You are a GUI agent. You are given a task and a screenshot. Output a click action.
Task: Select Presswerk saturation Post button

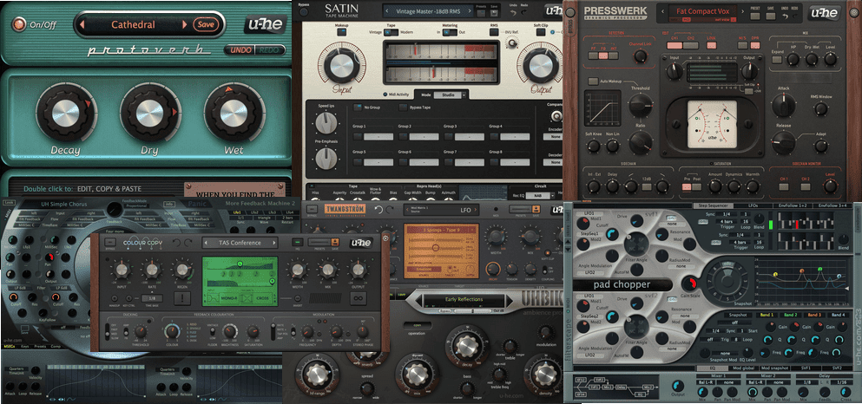(x=696, y=186)
